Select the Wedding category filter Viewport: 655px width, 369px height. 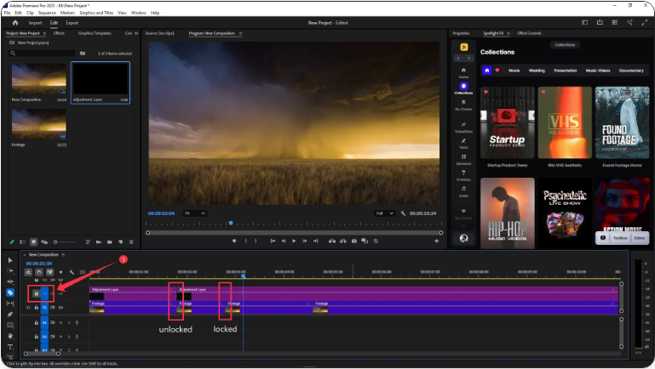[x=537, y=71]
